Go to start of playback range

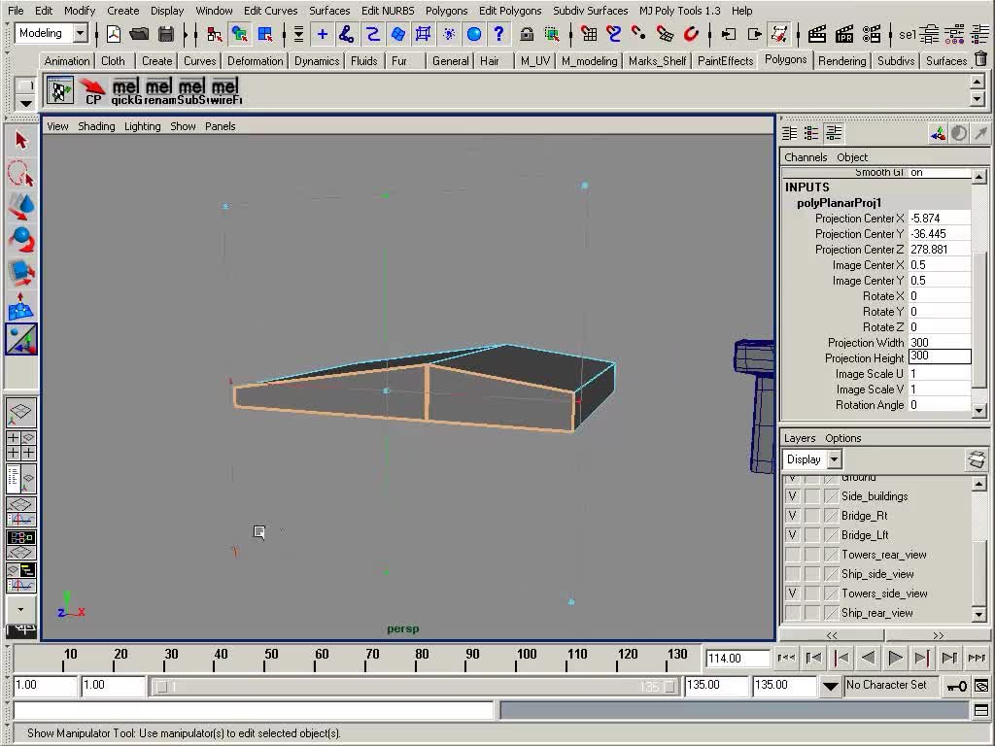(785, 658)
